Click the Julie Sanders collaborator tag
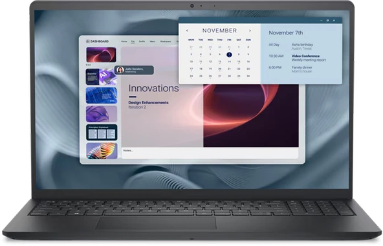 (135, 70)
